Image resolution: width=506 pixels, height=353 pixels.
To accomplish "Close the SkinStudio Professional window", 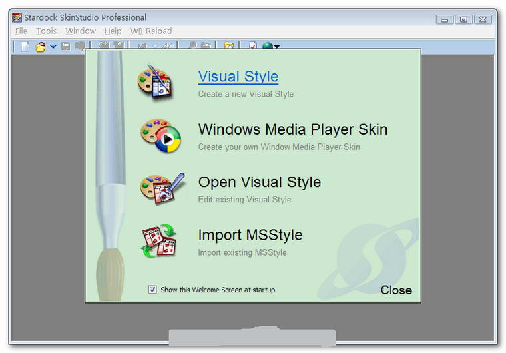I will click(483, 20).
